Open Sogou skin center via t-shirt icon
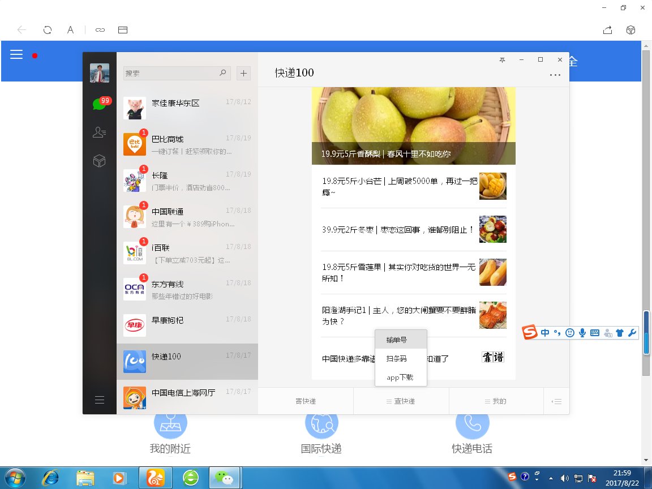Screen dimensions: 652x489 pos(620,333)
